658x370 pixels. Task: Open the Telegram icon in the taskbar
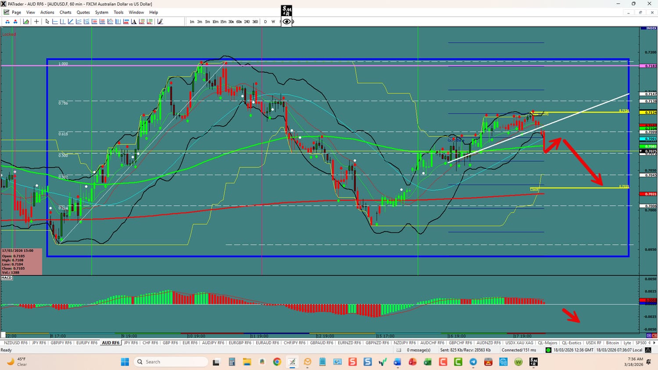(x=473, y=362)
